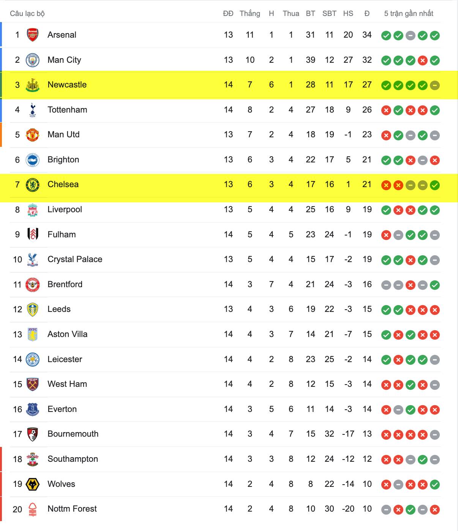
Task: Click the West Ham crest icon
Action: [33, 385]
